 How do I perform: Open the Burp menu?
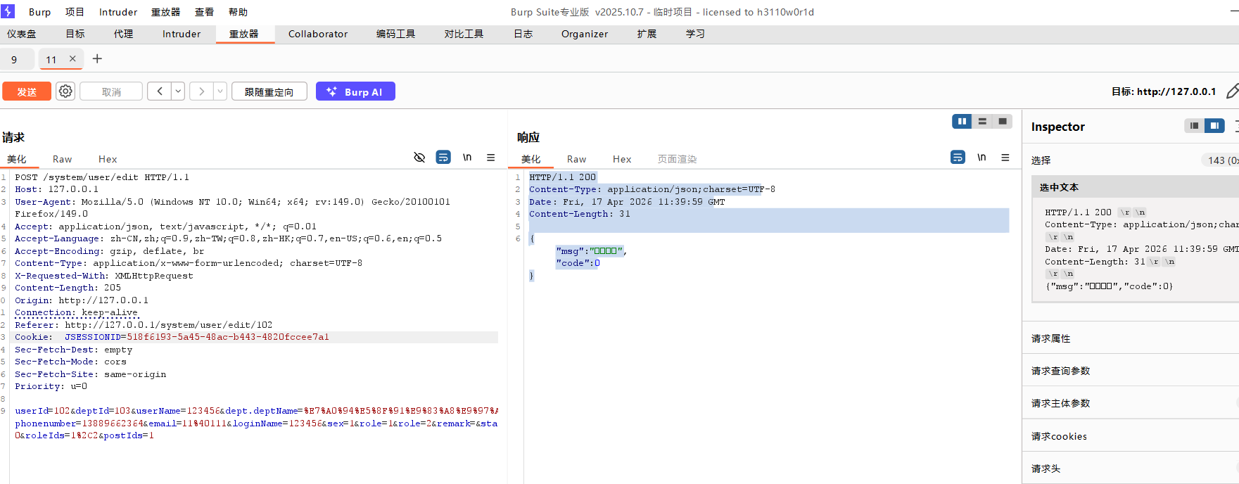39,12
